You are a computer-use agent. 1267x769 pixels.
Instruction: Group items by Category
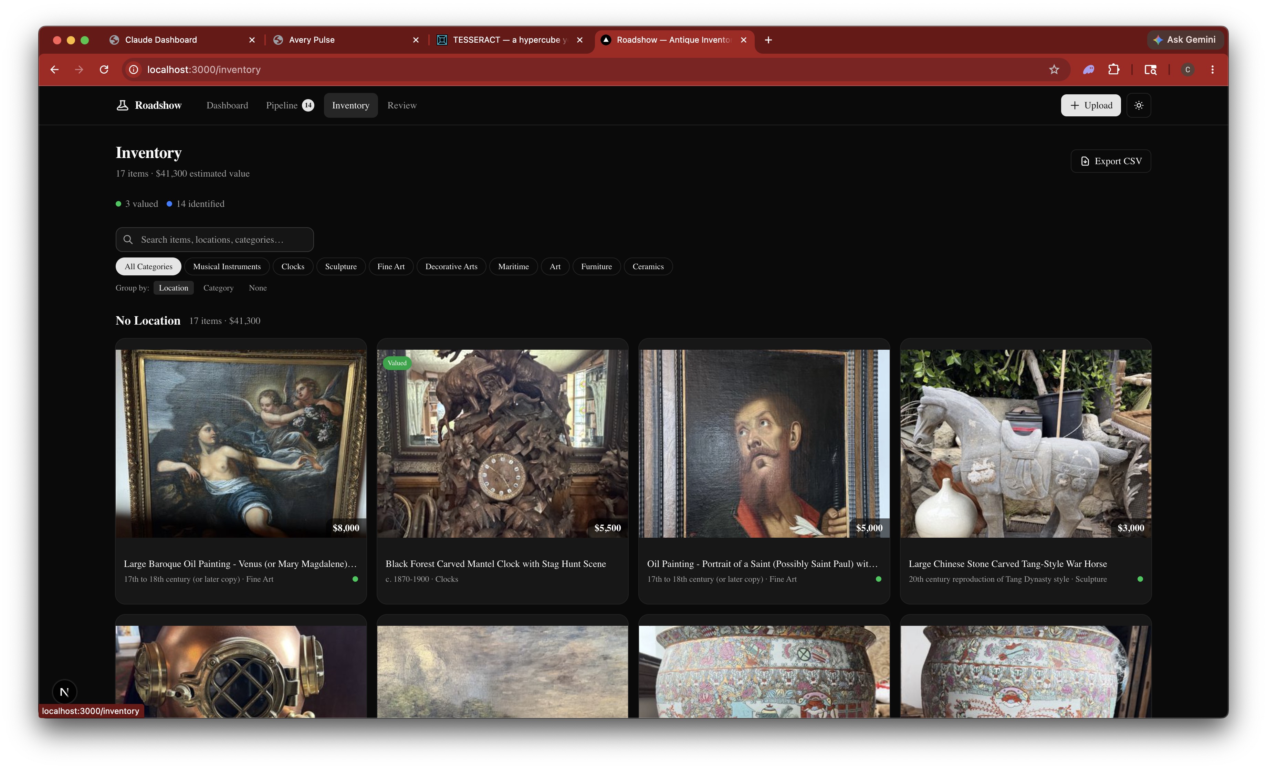(x=218, y=288)
